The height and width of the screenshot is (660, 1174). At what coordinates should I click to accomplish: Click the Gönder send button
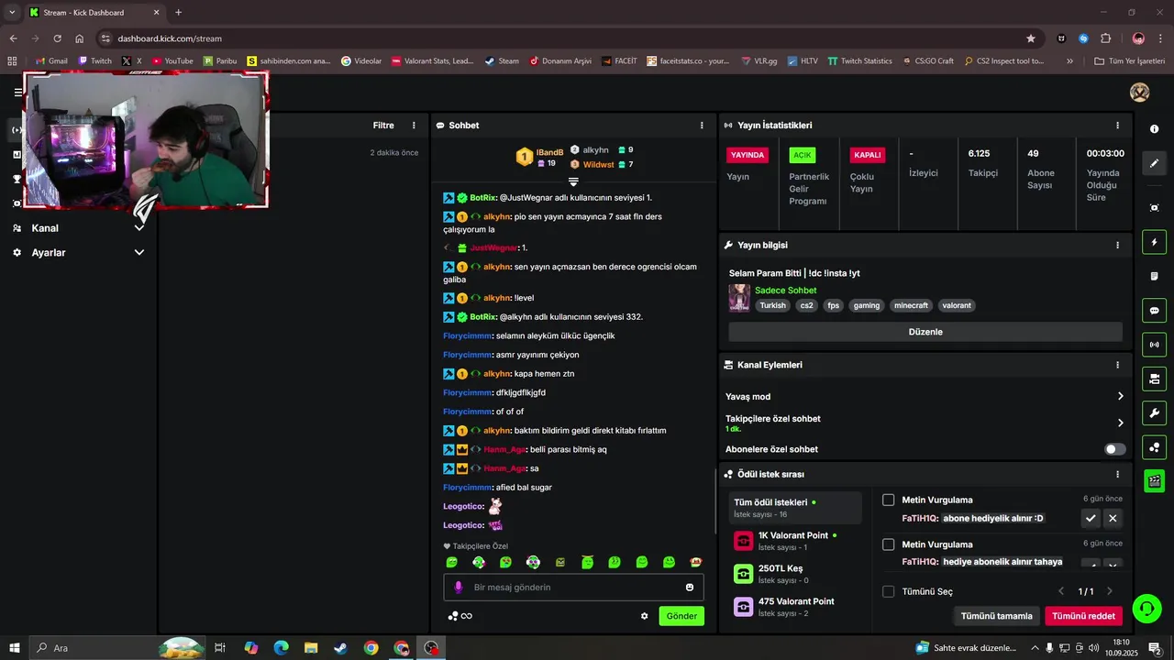pos(681,616)
